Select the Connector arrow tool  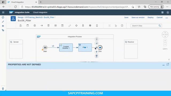point(42,26)
